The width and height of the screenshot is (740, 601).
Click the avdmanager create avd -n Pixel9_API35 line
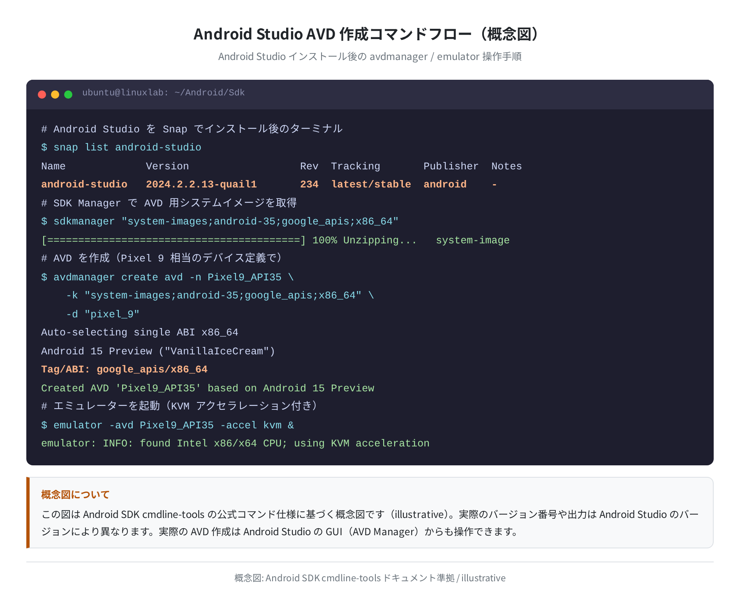167,277
